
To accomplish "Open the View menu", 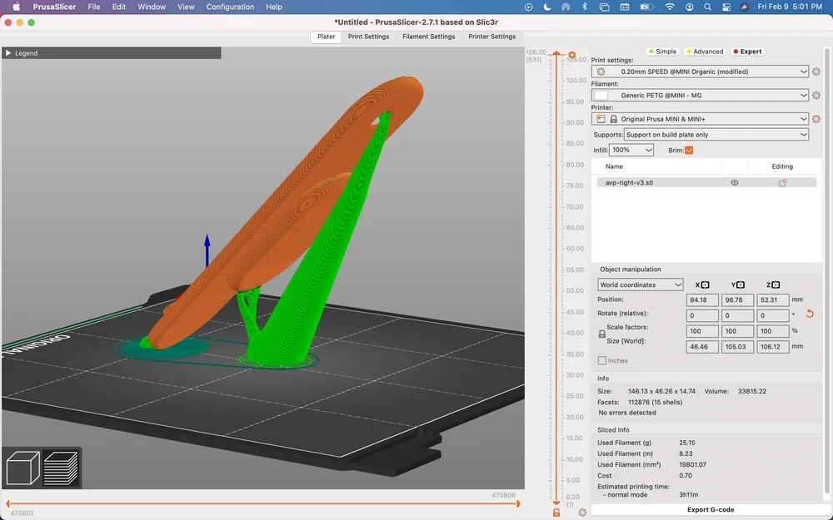I will point(186,7).
